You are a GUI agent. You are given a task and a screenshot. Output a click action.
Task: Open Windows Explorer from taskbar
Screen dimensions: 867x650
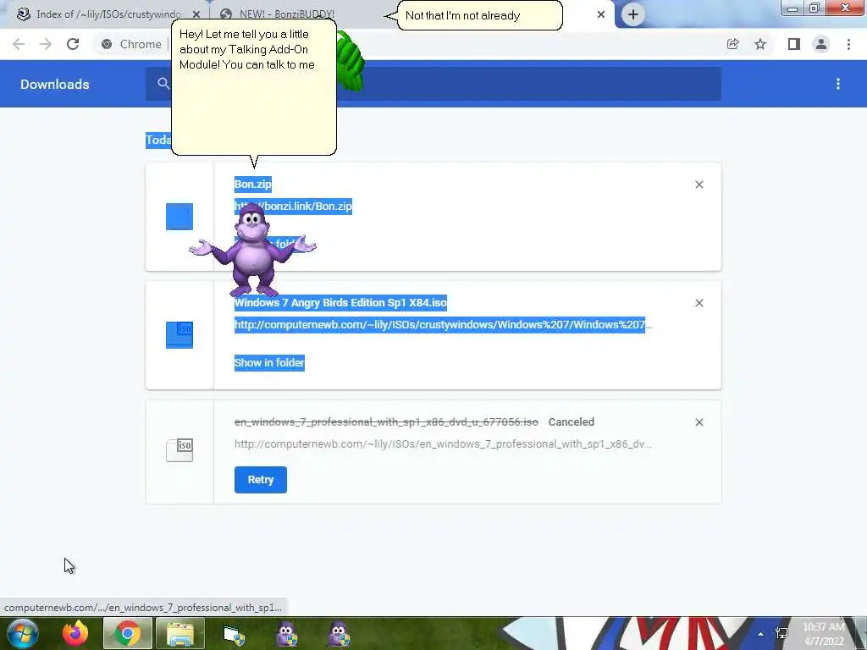(180, 633)
